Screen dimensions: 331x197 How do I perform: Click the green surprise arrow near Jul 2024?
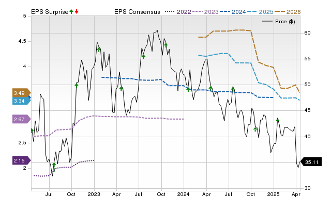[x=233, y=89]
